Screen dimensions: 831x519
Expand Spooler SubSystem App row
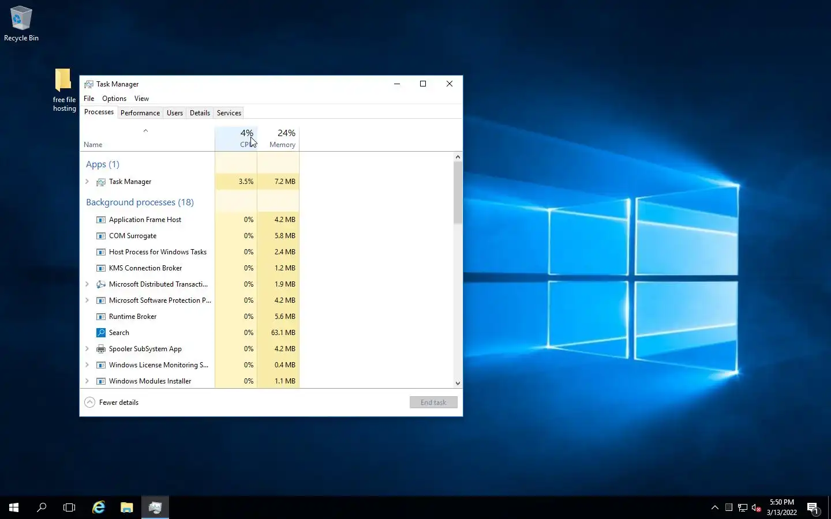coord(87,349)
